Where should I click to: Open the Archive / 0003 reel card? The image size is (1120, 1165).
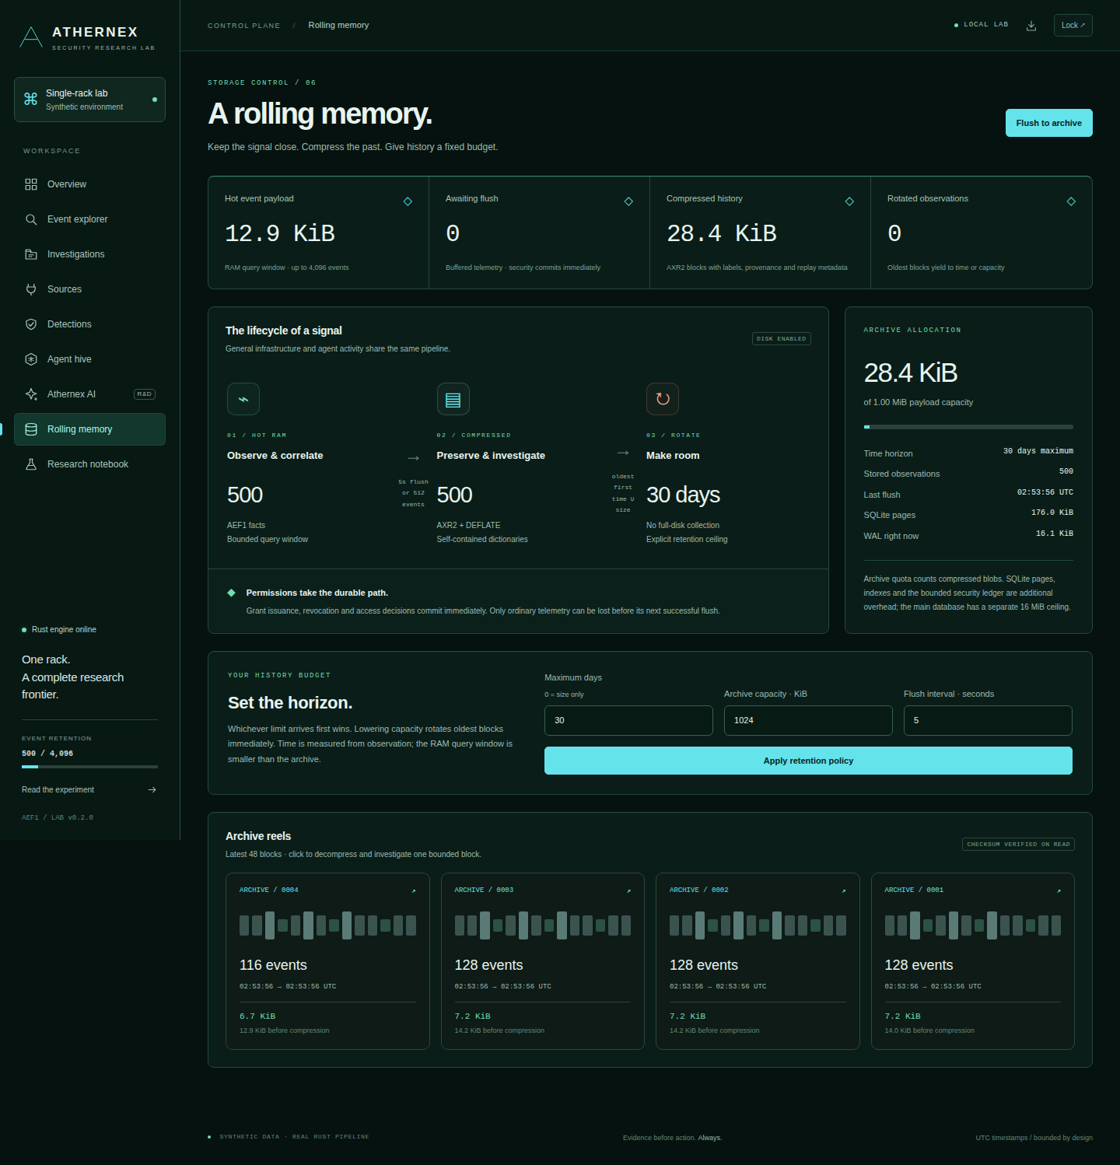coord(543,961)
